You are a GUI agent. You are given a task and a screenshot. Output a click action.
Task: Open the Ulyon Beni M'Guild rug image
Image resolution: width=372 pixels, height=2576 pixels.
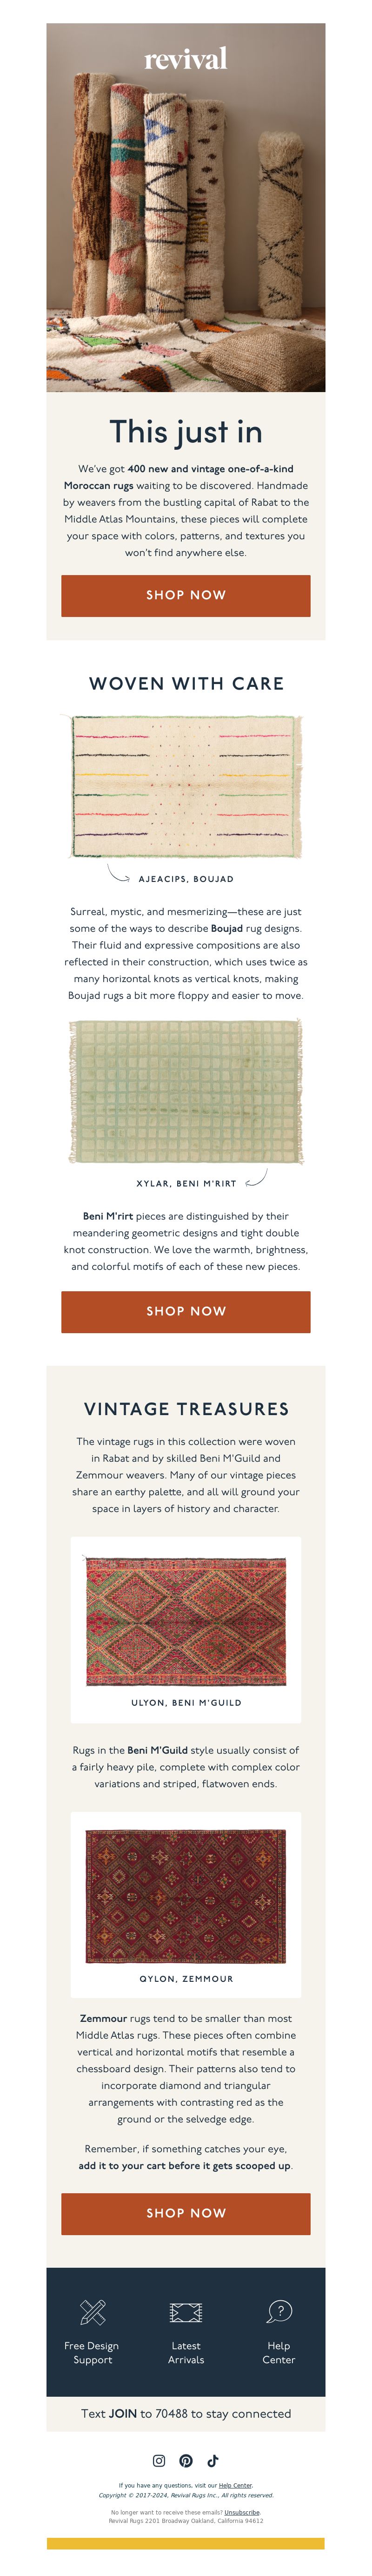tap(186, 1621)
